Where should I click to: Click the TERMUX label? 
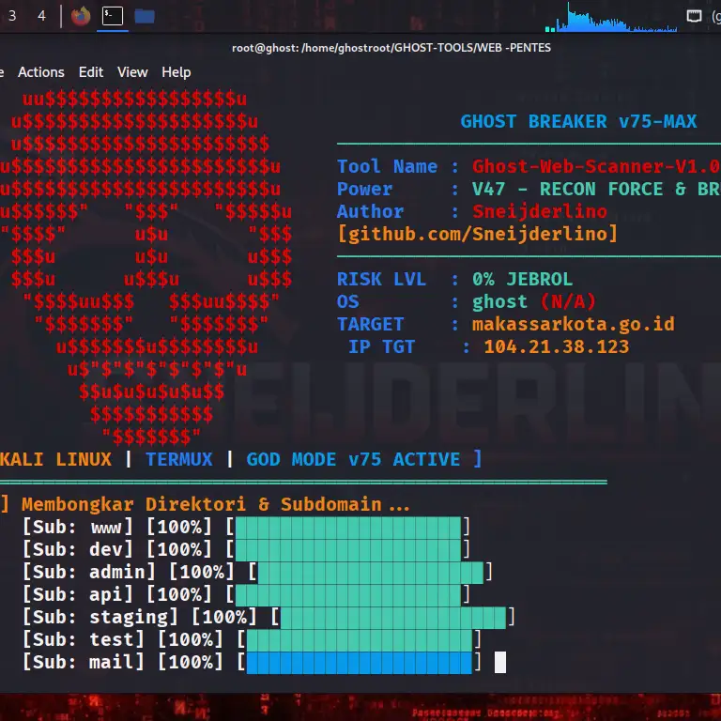point(179,459)
